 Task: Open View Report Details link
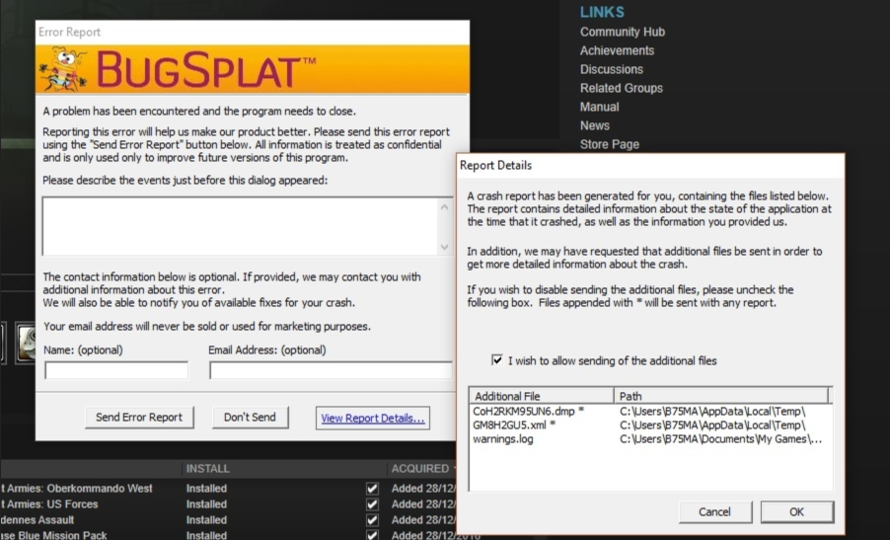[372, 418]
